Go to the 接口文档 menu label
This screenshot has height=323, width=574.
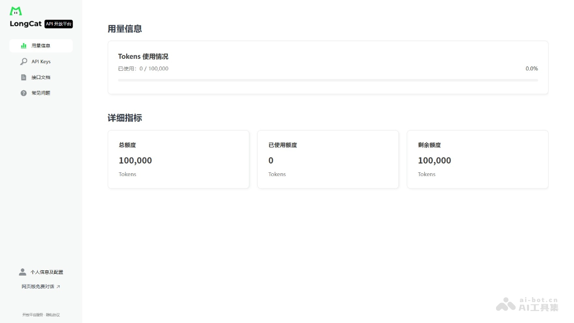point(41,78)
